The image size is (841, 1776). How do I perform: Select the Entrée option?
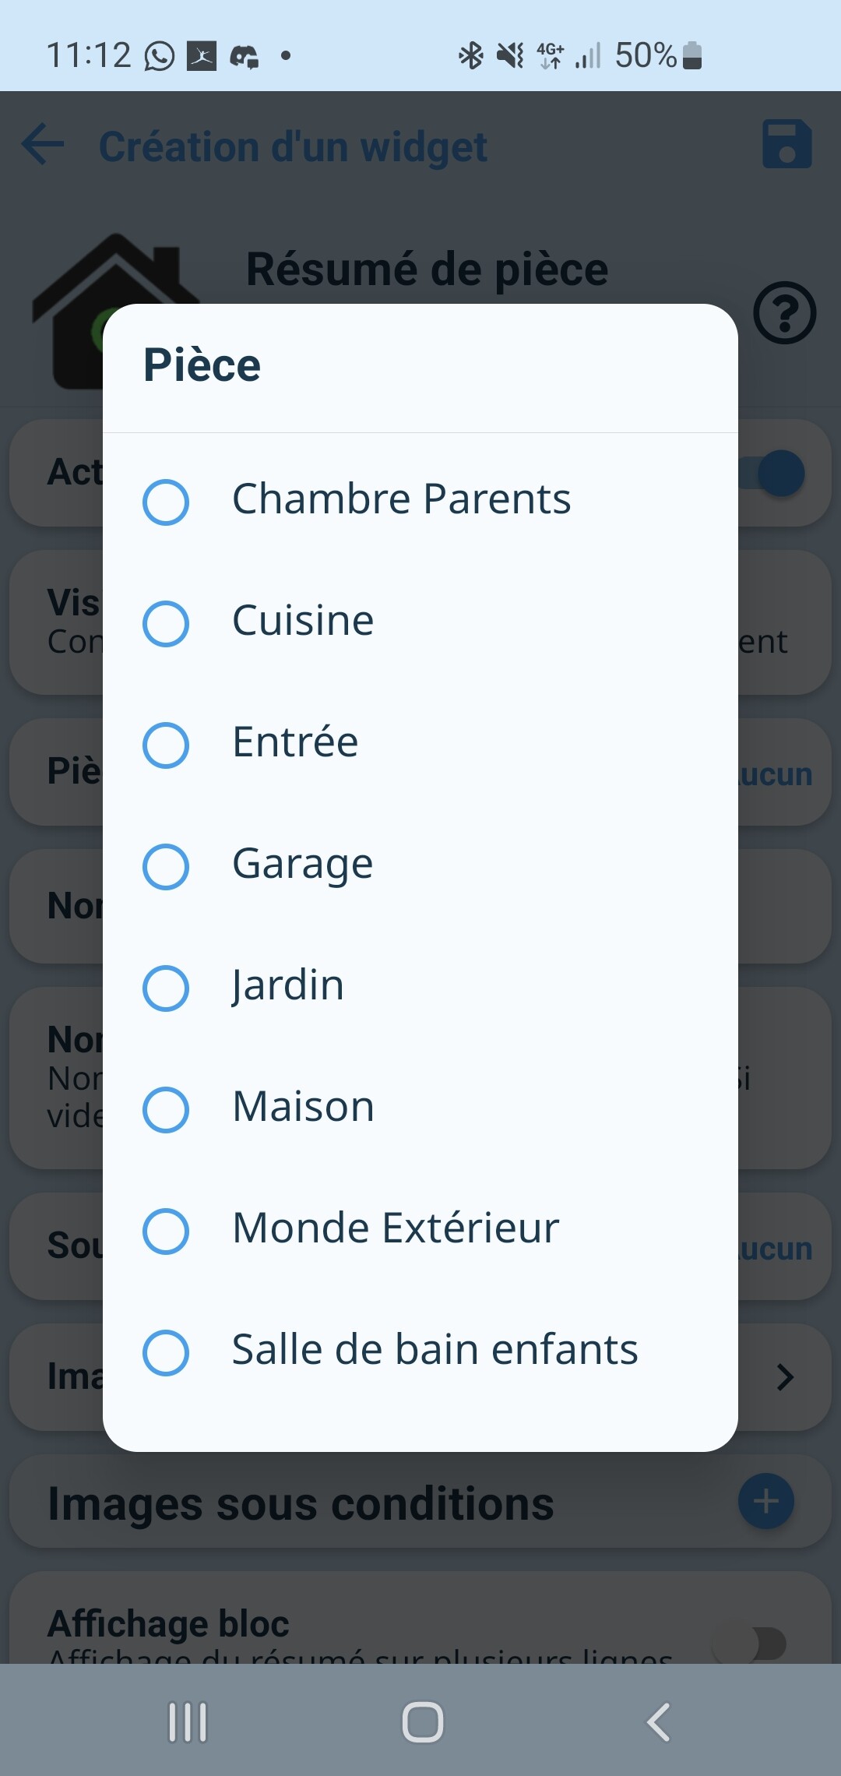pyautogui.click(x=166, y=745)
